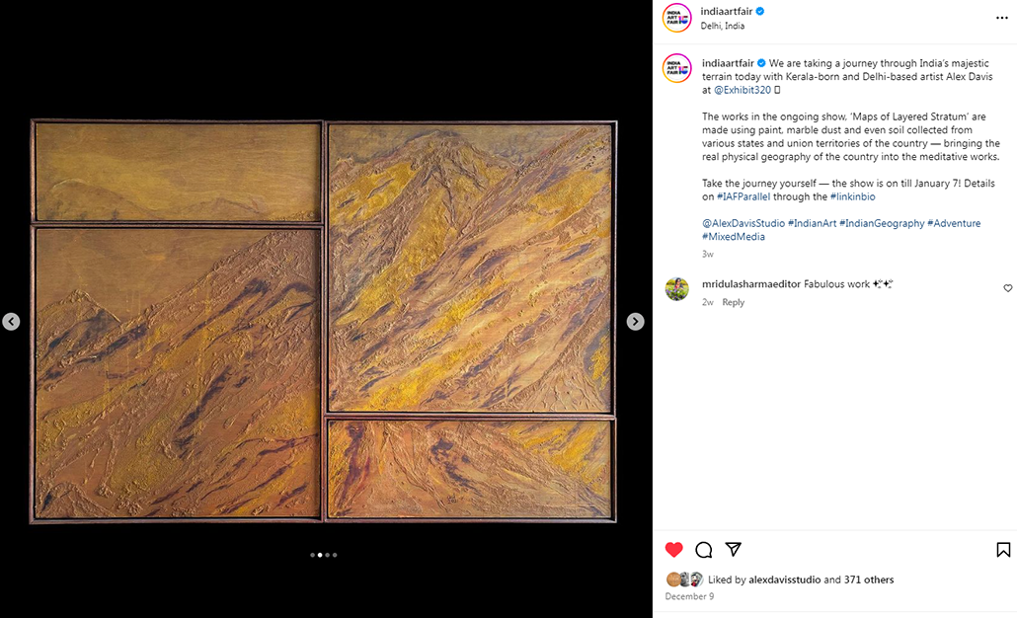Open the alexdavisstudio liker profile

click(785, 579)
